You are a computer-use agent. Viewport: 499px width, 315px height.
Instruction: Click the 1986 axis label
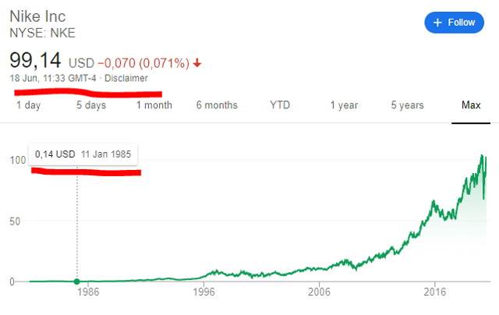click(88, 292)
